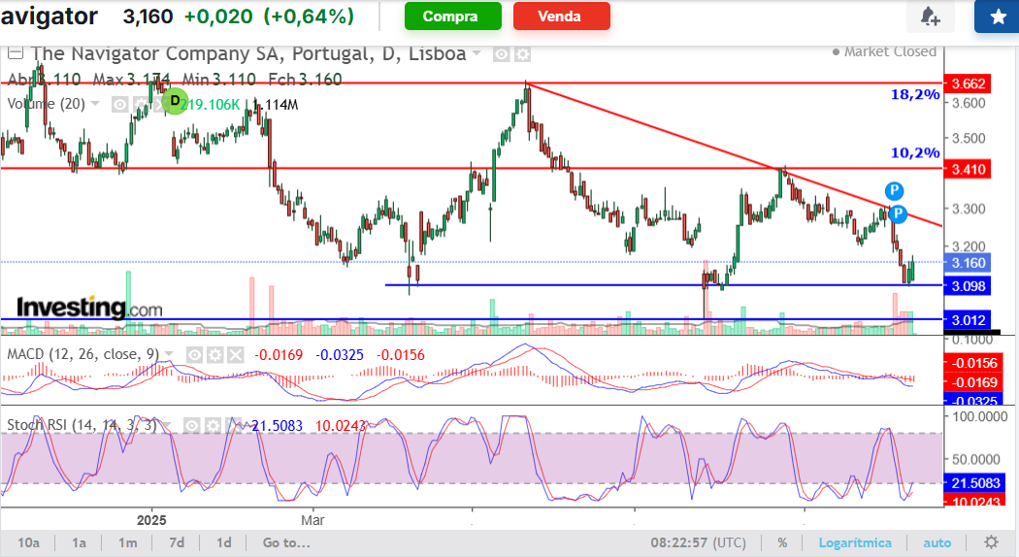Click MACD value -0.0325

tap(340, 355)
